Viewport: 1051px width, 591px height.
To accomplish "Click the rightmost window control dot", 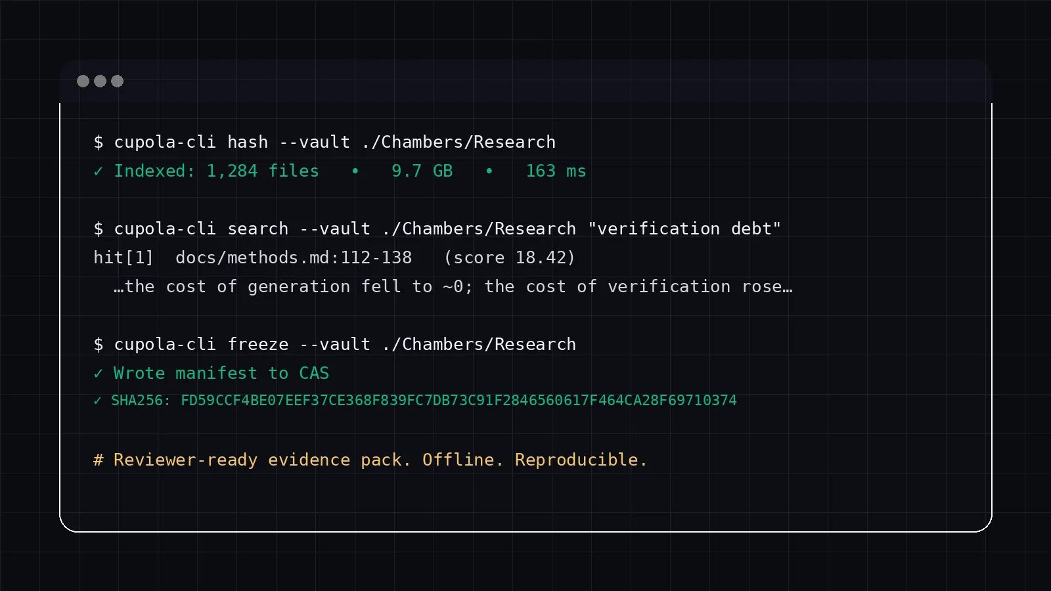I will 117,81.
